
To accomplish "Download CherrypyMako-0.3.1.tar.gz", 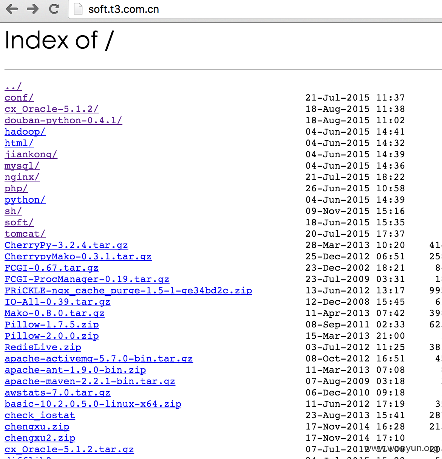I will [x=78, y=256].
